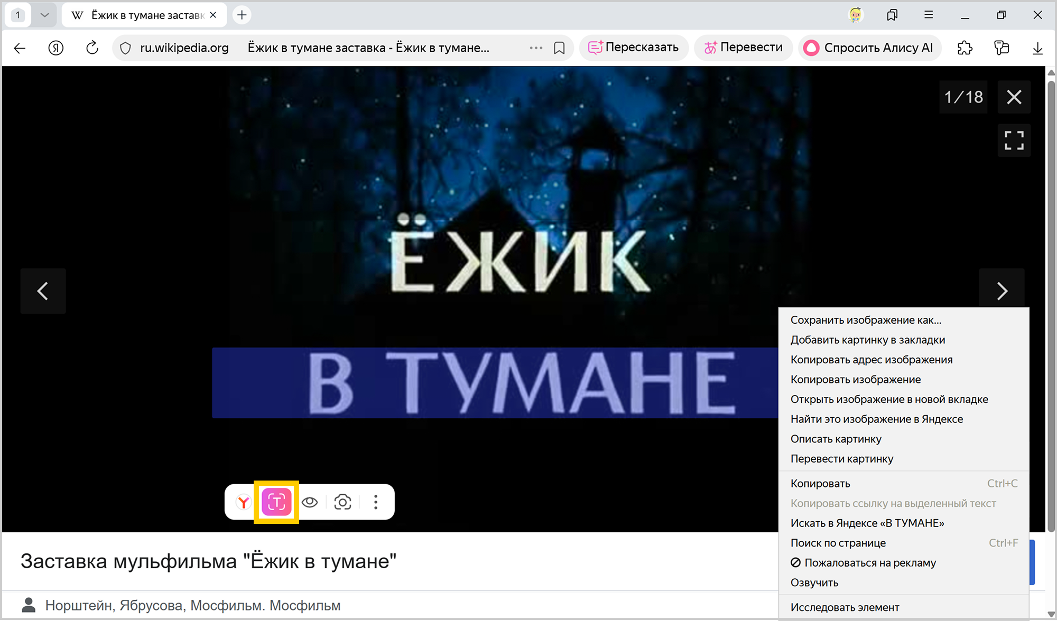The image size is (1057, 621).
Task: Open the extensions puzzle icon
Action: tap(965, 48)
